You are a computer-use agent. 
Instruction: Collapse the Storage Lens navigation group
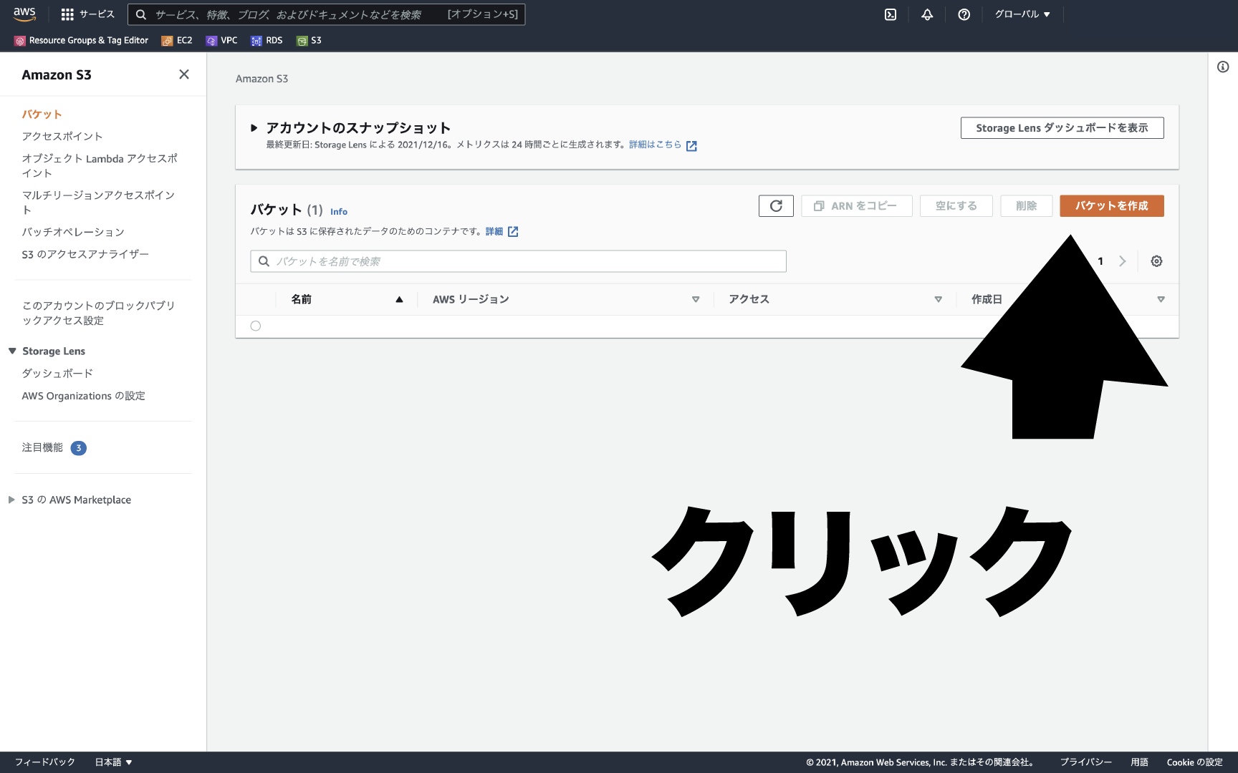pyautogui.click(x=12, y=351)
